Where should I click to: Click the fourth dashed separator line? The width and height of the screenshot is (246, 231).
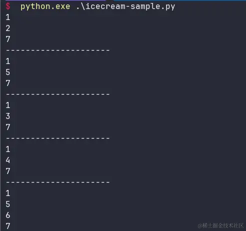[58, 182]
